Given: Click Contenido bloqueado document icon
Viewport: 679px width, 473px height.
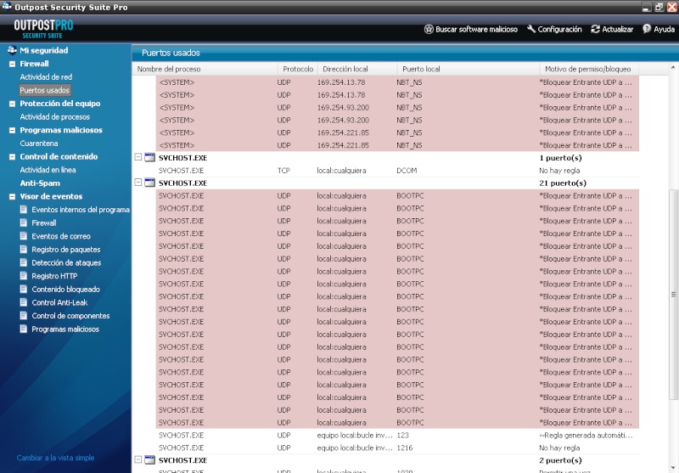Looking at the screenshot, I should pyautogui.click(x=24, y=290).
